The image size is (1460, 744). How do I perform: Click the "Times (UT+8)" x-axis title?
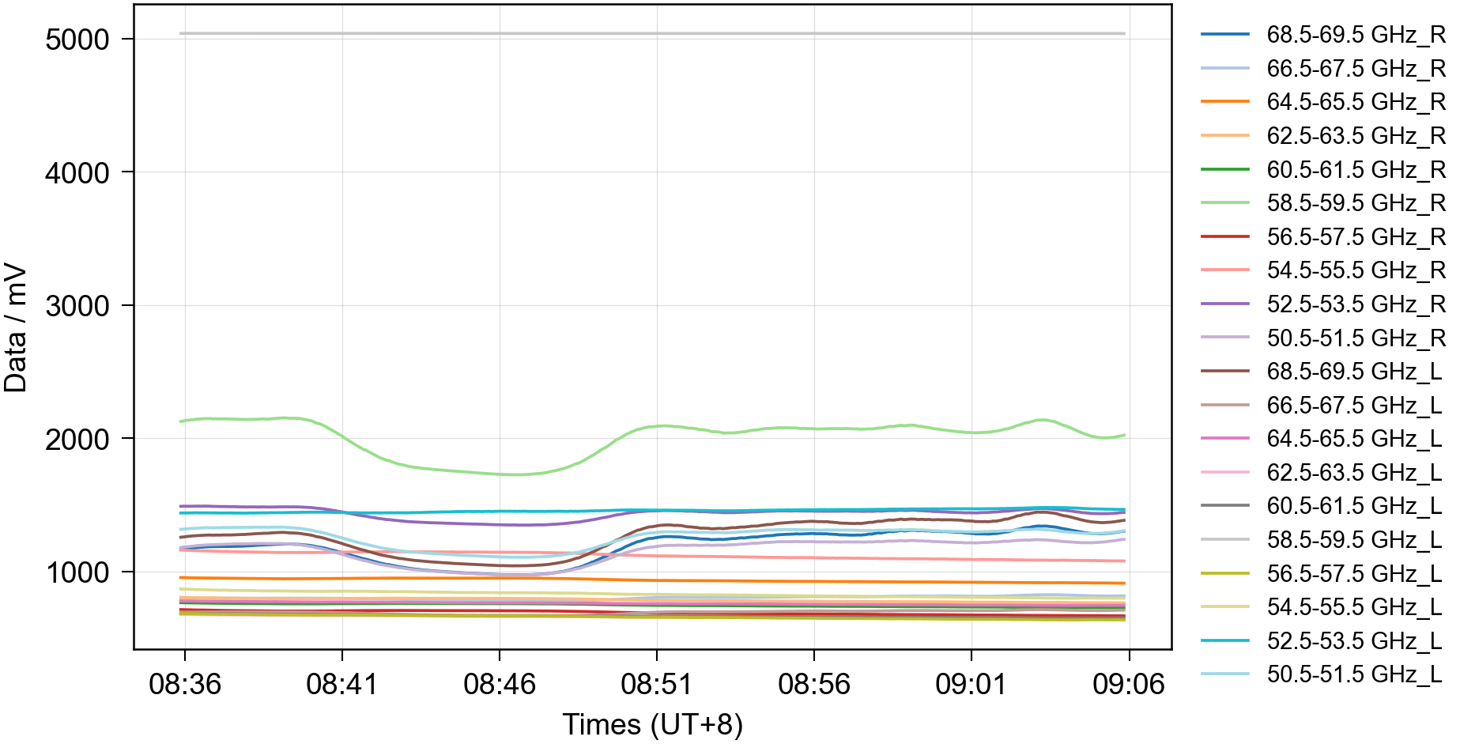click(x=652, y=724)
